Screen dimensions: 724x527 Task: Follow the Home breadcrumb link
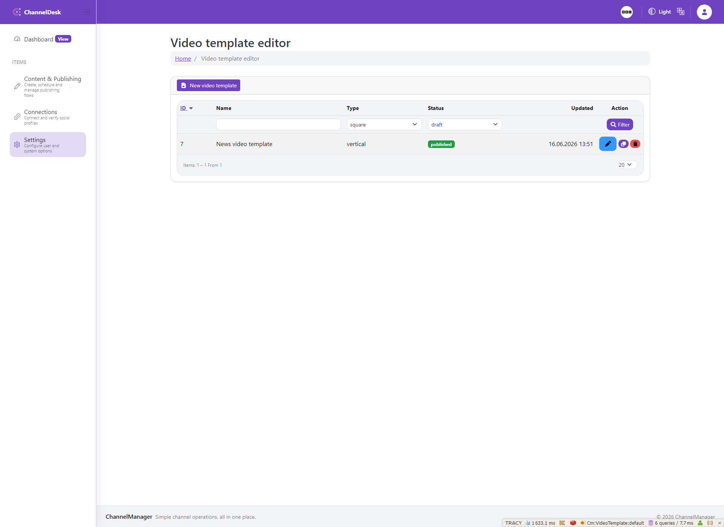pyautogui.click(x=183, y=58)
